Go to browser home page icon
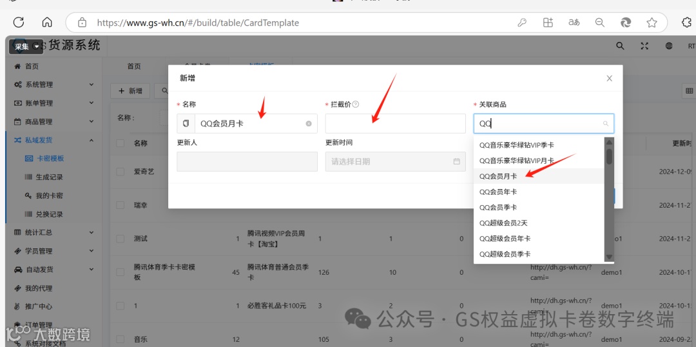The image size is (696, 347). click(x=46, y=22)
